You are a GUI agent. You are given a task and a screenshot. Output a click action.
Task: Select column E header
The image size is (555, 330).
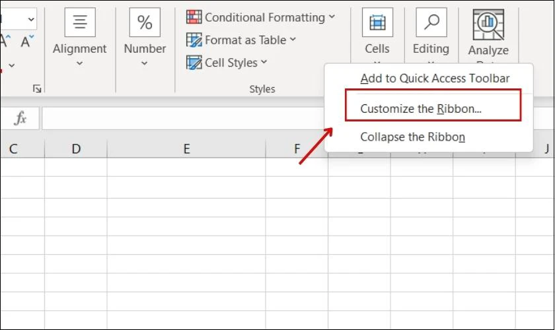(186, 148)
